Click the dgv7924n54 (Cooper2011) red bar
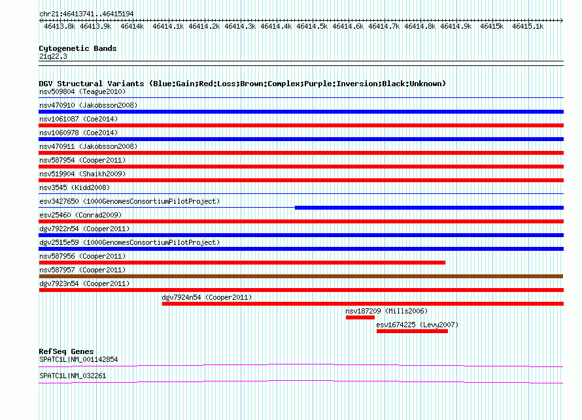Screen dimensions: 582x420 pos(363,304)
